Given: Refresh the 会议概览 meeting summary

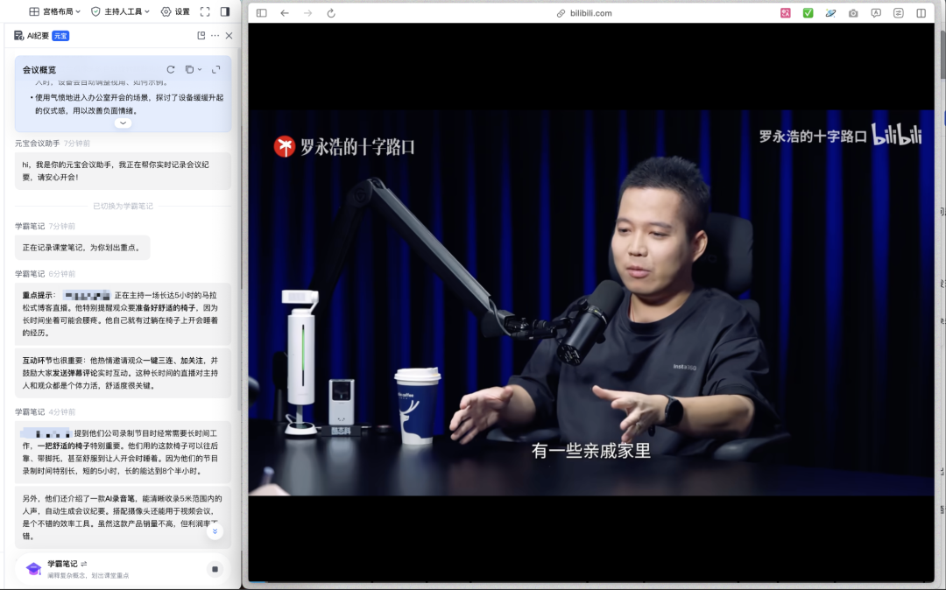Looking at the screenshot, I should click(171, 69).
